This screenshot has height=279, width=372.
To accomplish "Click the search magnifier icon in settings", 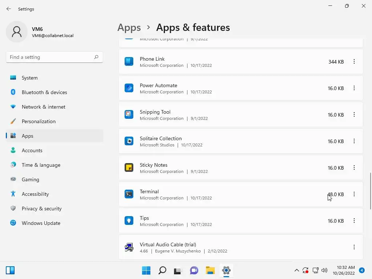I will [x=96, y=57].
